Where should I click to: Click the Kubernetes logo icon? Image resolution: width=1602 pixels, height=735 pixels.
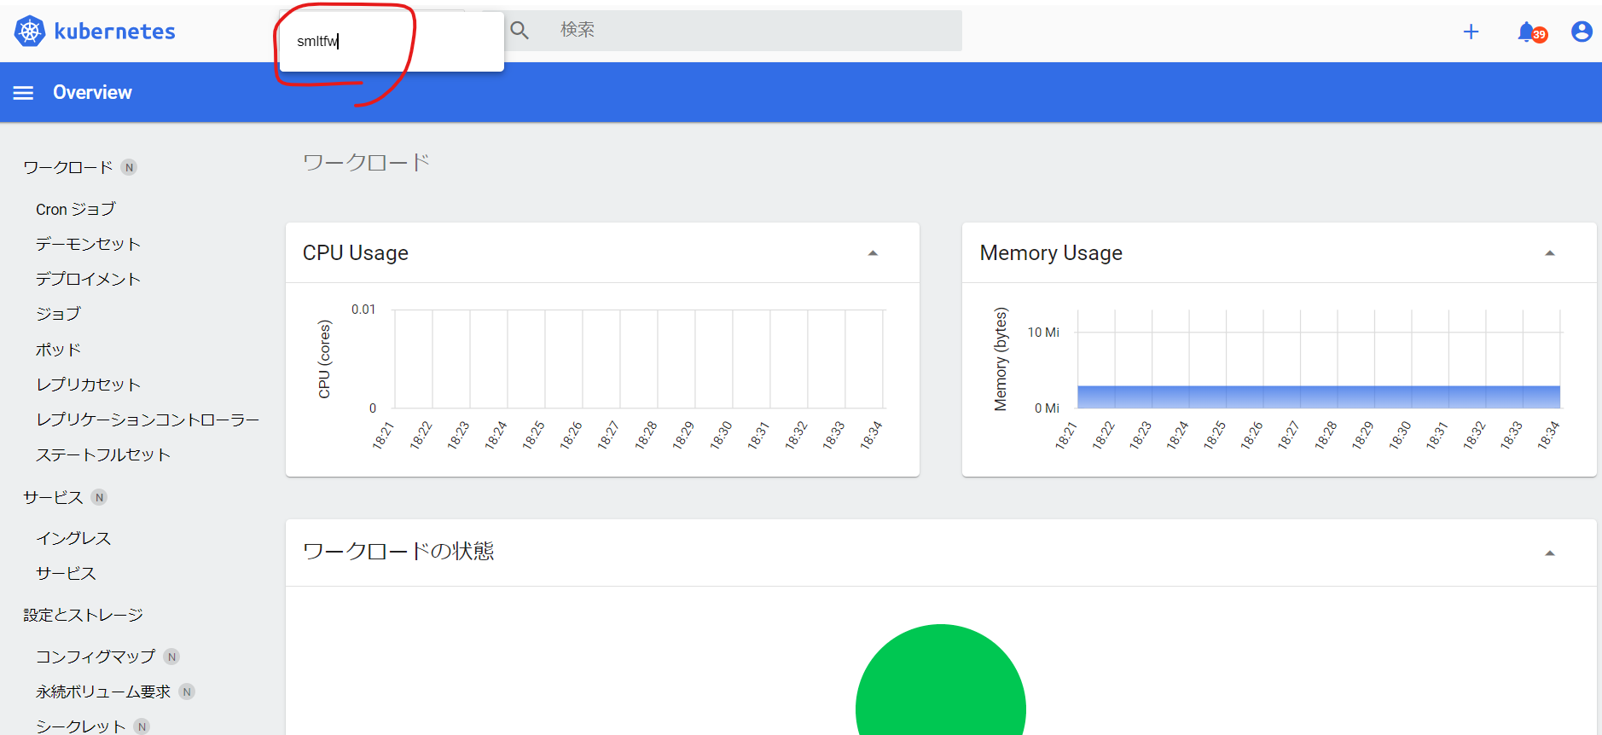tap(30, 32)
